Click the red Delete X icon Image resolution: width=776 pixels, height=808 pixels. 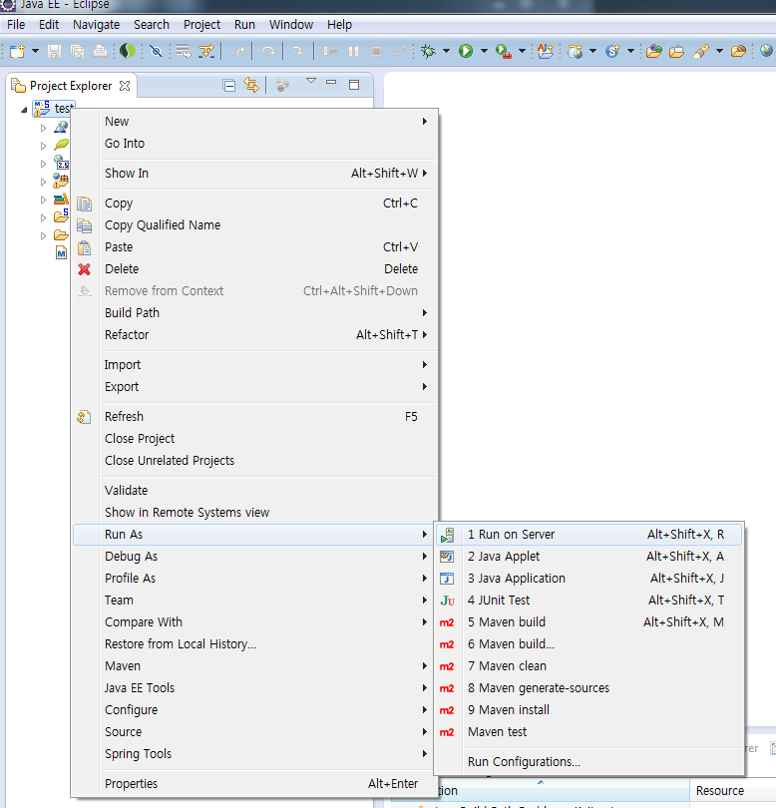click(x=85, y=269)
